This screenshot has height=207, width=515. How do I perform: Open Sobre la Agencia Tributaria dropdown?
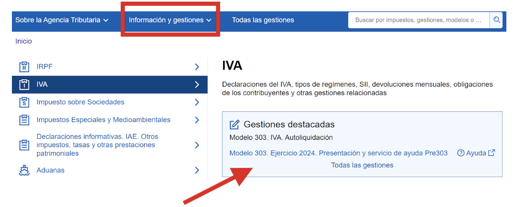point(62,20)
